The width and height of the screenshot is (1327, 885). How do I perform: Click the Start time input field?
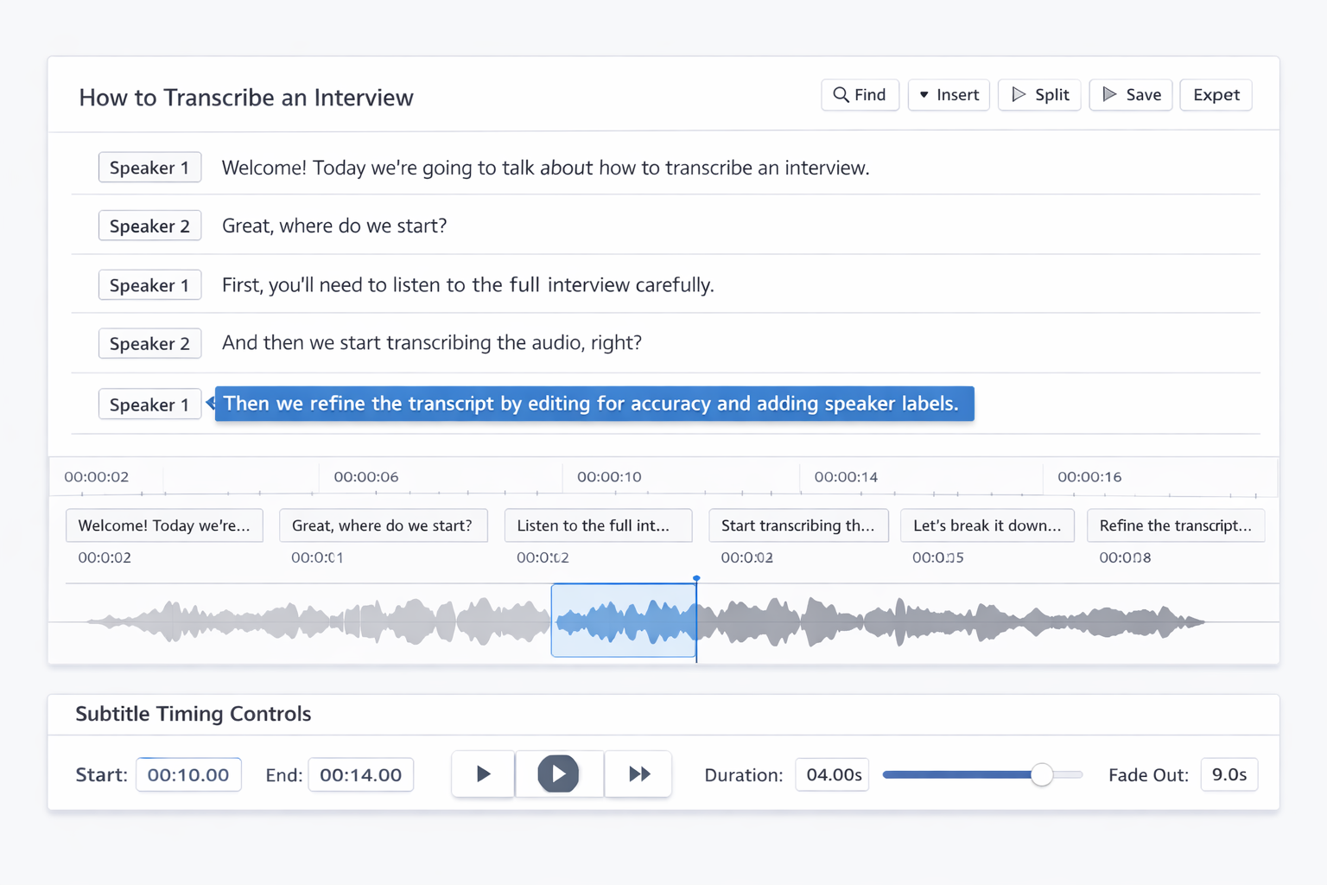tap(188, 774)
